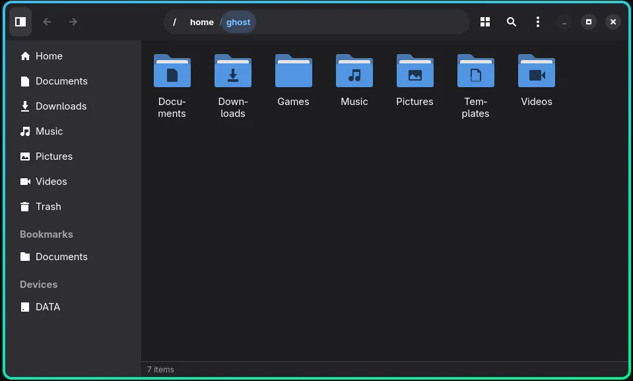The height and width of the screenshot is (381, 633).
Task: Click the Devices section heading
Action: tap(39, 285)
